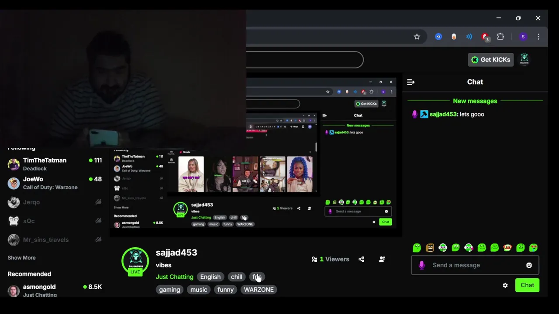Open JoeWo channel in Following list

[x=55, y=183]
